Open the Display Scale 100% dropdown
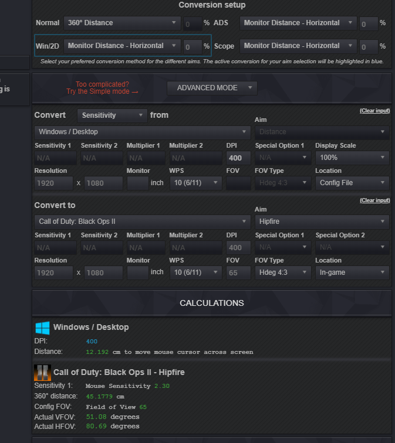Screen dimensions: 395x443 pos(352,158)
